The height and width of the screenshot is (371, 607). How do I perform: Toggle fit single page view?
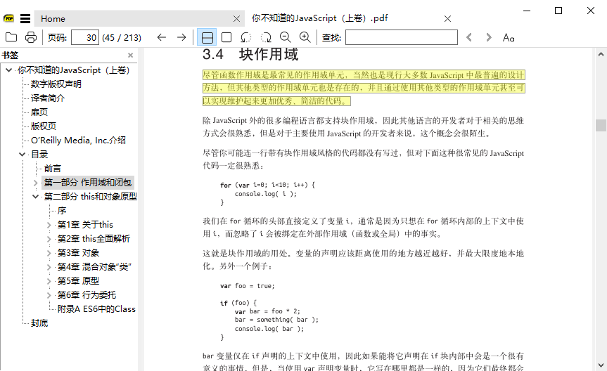point(226,37)
